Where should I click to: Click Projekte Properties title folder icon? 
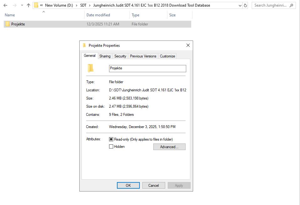84,46
